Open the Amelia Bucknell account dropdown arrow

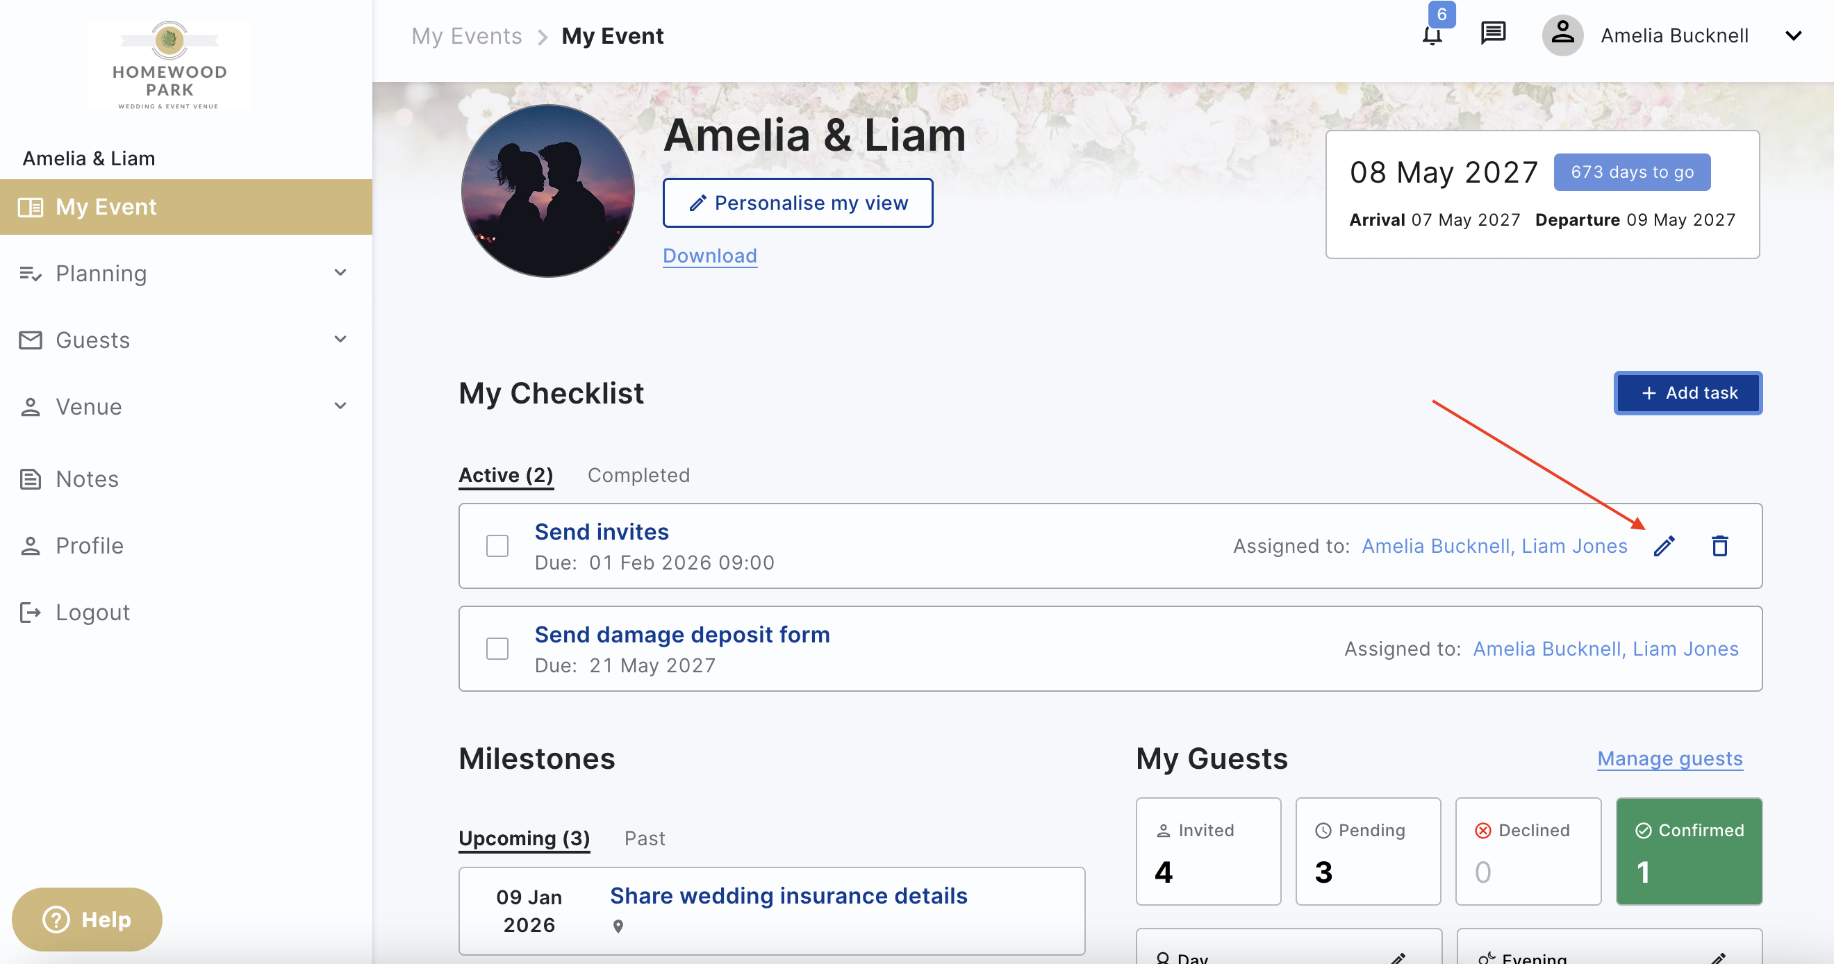click(1794, 35)
